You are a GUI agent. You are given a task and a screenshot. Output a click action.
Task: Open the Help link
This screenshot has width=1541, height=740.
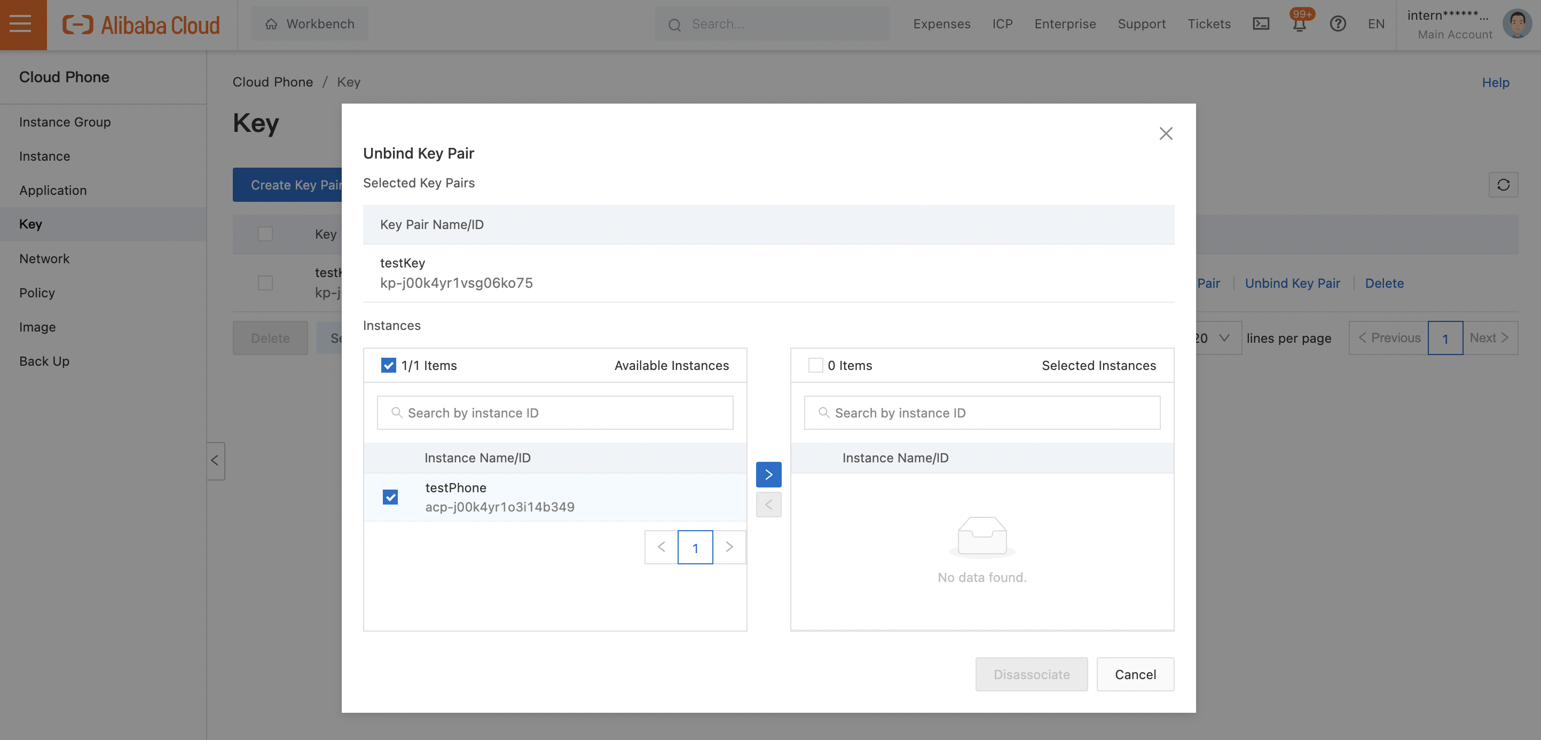coord(1495,83)
